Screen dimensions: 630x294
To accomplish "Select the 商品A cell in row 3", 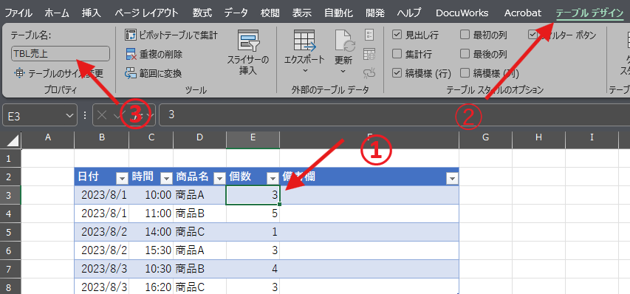I will click(199, 195).
